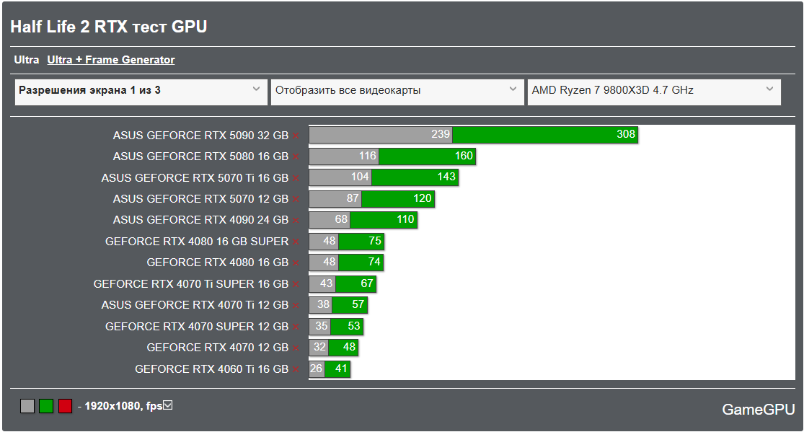The image size is (804, 432).
Task: Click the red legend color swatch
Action: pos(65,406)
